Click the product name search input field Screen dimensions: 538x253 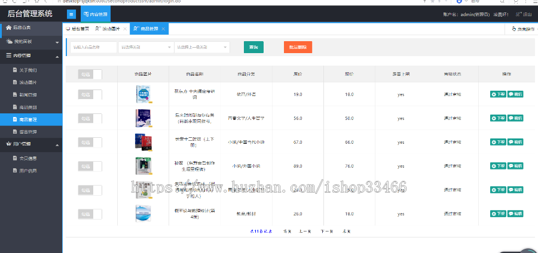pos(93,47)
